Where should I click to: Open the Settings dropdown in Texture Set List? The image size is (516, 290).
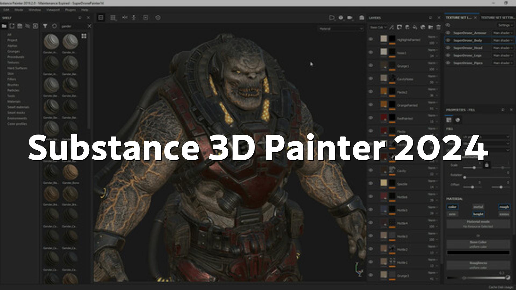coord(506,25)
